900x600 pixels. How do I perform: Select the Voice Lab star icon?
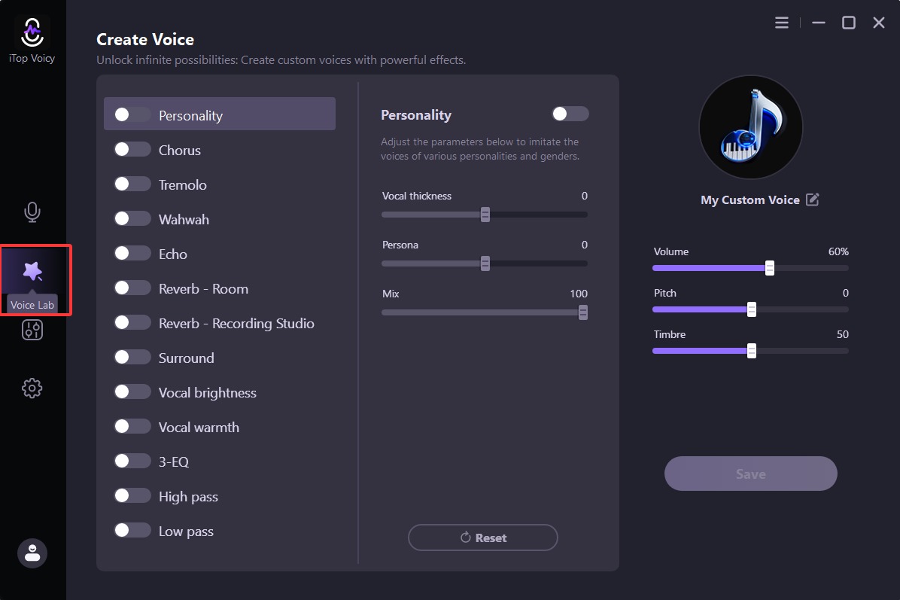click(x=32, y=271)
